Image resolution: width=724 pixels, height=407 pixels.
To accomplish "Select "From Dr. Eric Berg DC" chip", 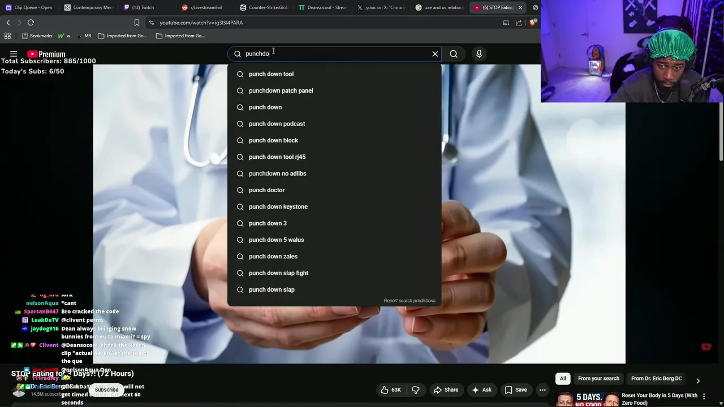I will (x=656, y=378).
